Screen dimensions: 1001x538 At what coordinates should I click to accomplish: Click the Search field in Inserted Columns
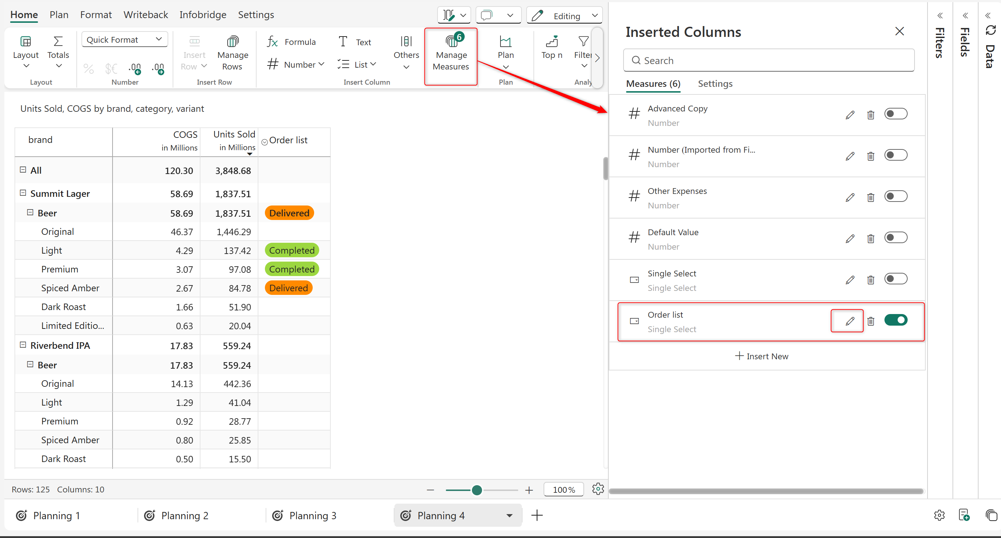point(768,60)
